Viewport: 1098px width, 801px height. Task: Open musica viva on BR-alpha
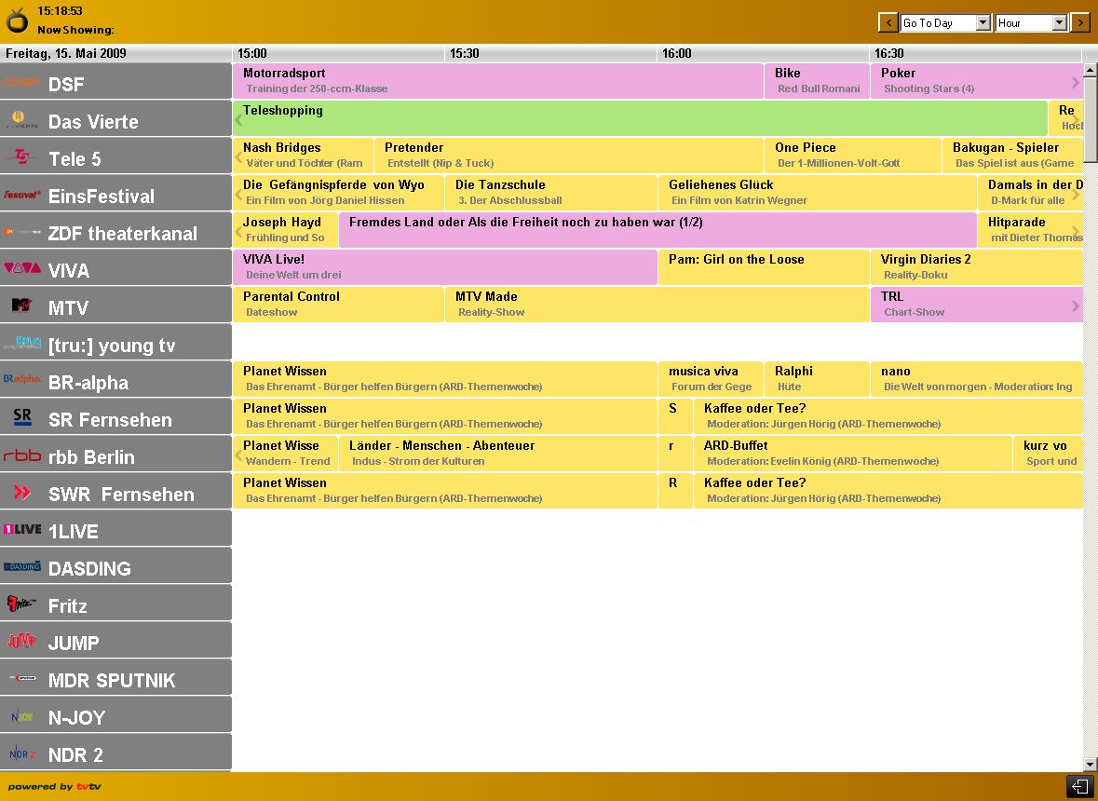pos(711,378)
